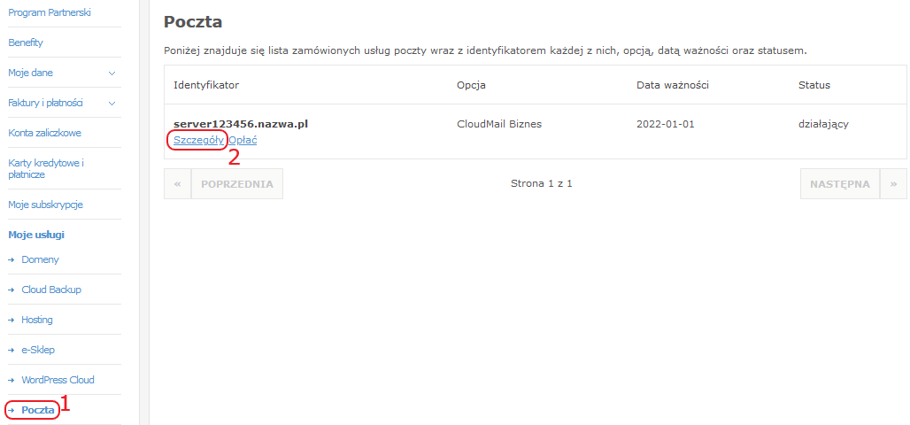This screenshot has height=425, width=910.
Task: Click the Opłać link under the server identifier
Action: coord(243,141)
